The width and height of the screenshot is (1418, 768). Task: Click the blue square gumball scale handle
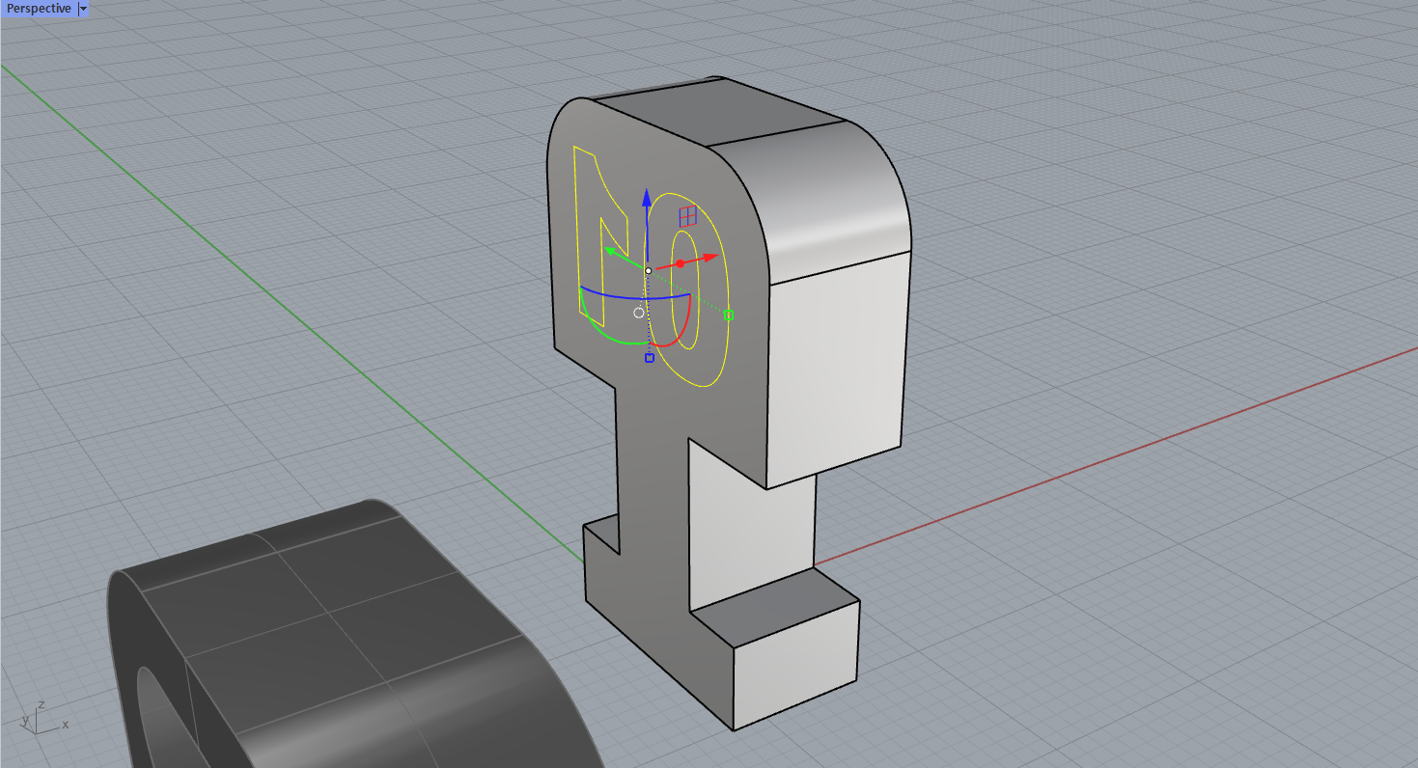coord(650,358)
